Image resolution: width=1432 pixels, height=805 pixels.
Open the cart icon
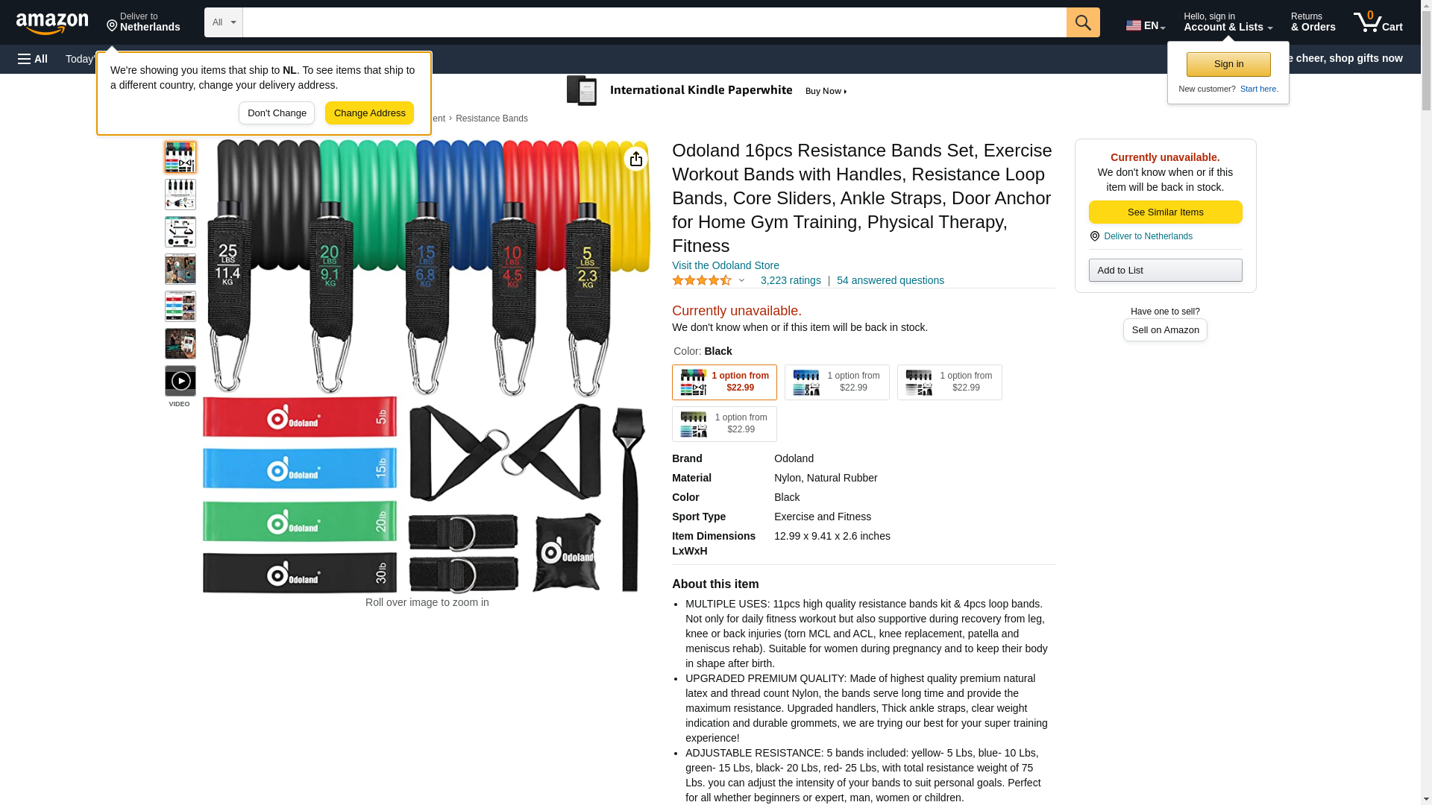[x=1378, y=22]
